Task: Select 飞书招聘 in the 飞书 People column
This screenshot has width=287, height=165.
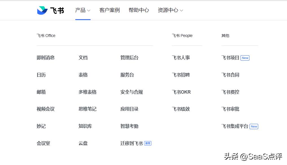Action: click(181, 75)
